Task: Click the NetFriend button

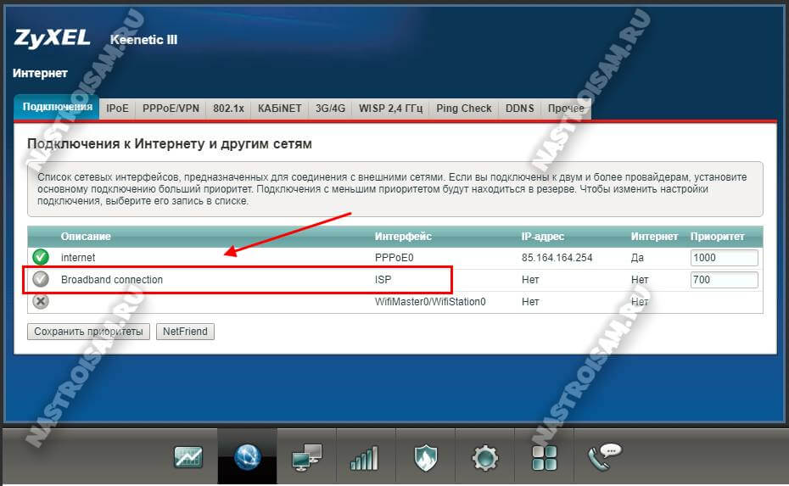Action: pos(185,332)
